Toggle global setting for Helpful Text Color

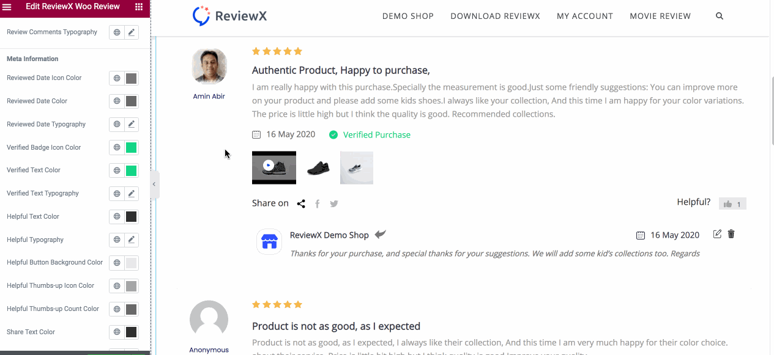(x=116, y=216)
